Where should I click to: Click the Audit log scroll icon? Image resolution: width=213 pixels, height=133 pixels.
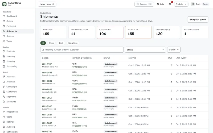(x=4, y=127)
